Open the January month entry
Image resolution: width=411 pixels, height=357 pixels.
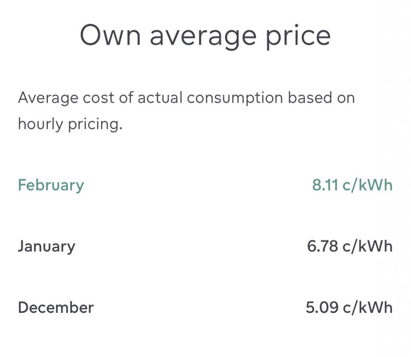[x=46, y=246]
